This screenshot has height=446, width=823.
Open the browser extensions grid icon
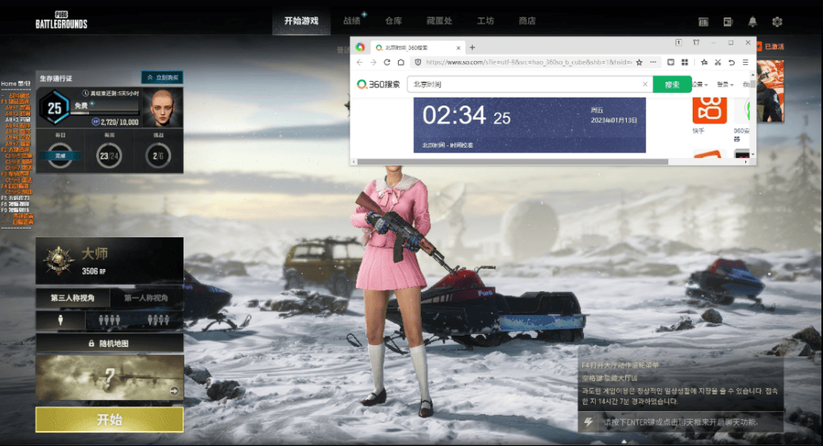[685, 62]
